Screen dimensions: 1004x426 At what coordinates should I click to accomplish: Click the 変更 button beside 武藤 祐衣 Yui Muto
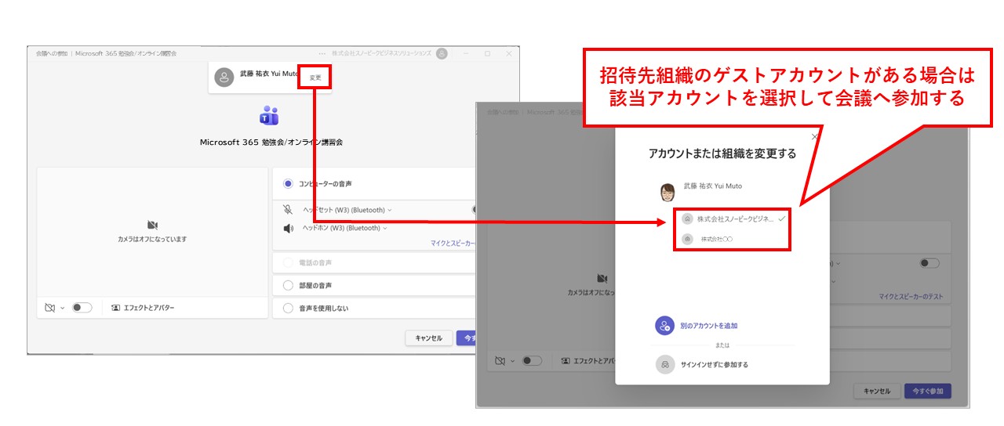(315, 78)
